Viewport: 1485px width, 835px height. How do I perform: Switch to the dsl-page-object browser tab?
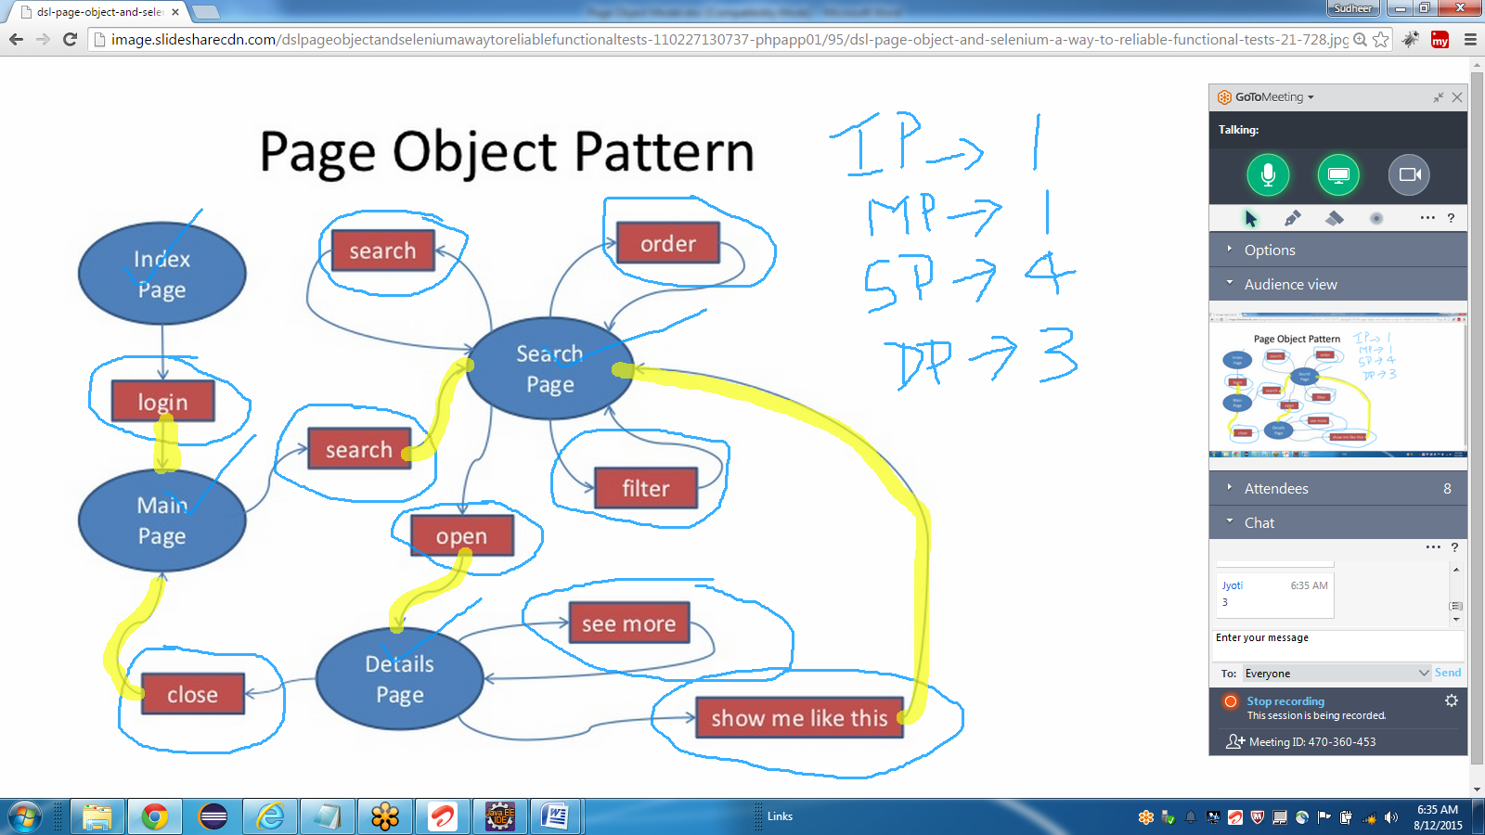tap(97, 12)
